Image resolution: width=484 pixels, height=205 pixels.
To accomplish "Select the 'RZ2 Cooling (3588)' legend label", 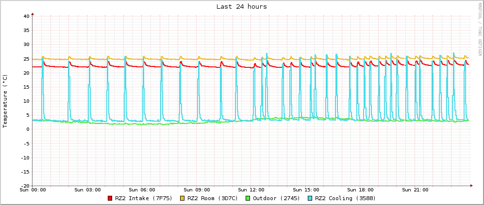I will [x=345, y=198].
